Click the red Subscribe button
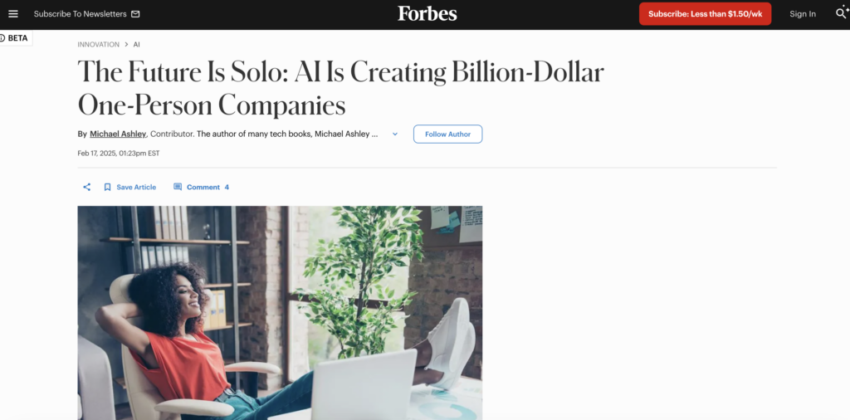850x420 pixels. tap(705, 14)
